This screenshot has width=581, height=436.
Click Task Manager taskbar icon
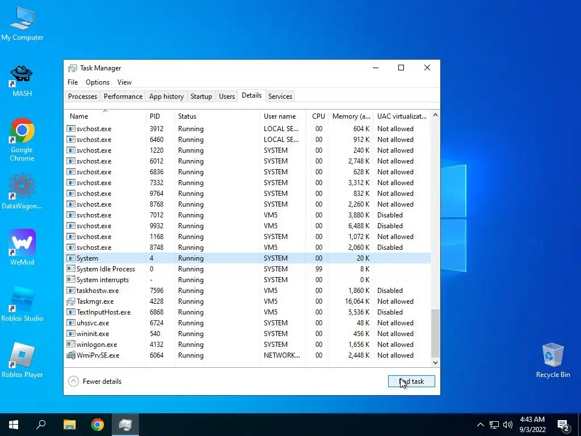125,425
